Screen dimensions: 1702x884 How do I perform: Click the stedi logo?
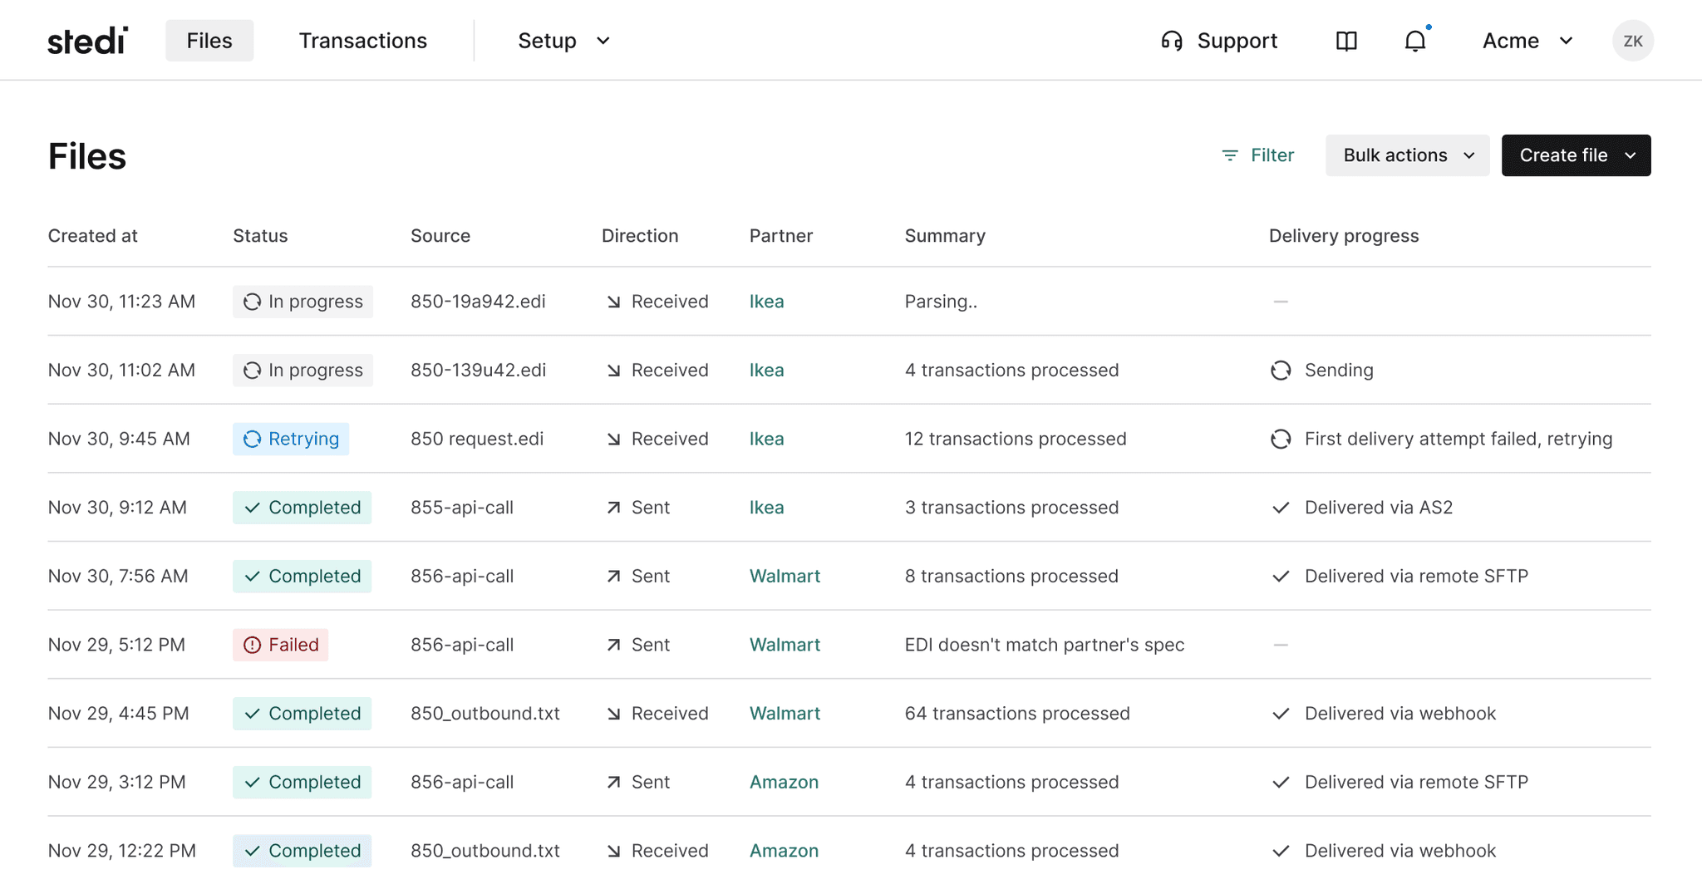pyautogui.click(x=86, y=39)
